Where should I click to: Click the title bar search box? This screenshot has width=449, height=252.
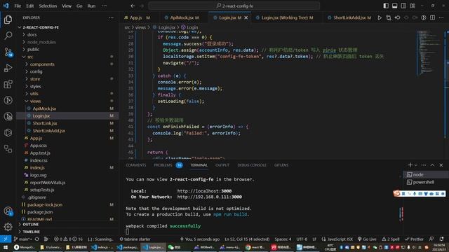pos(234,6)
